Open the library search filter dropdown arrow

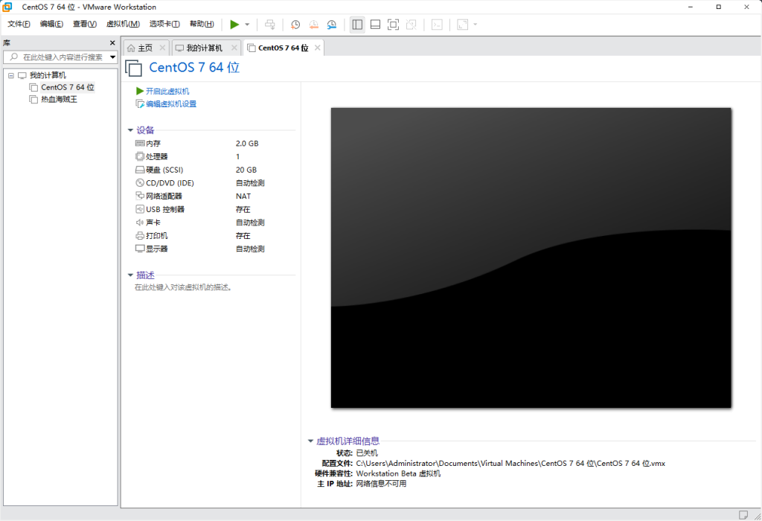click(x=112, y=57)
